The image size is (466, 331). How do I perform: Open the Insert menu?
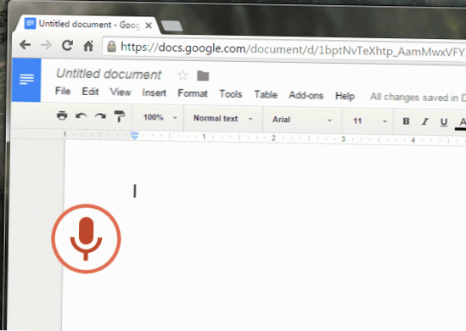pos(154,93)
